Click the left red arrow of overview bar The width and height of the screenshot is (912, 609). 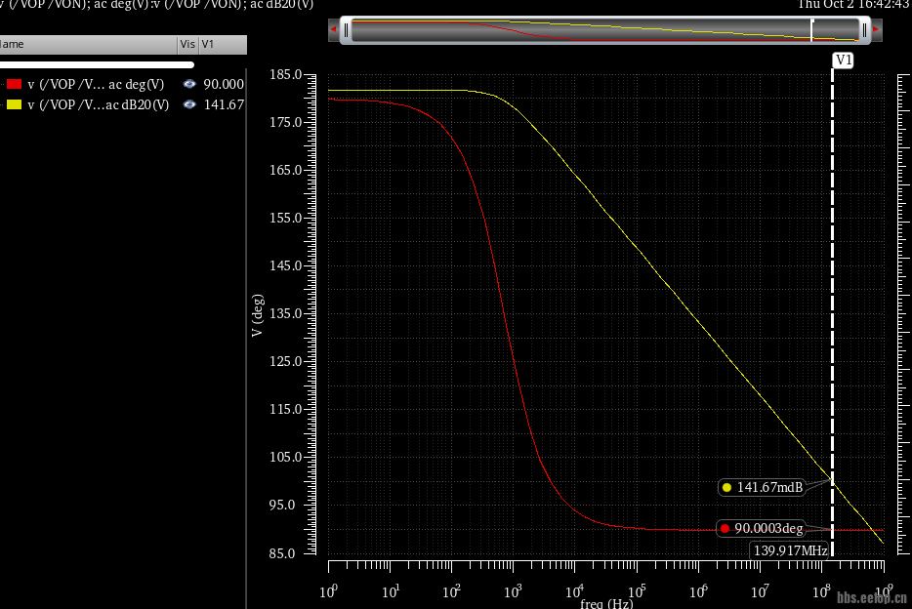[x=334, y=30]
